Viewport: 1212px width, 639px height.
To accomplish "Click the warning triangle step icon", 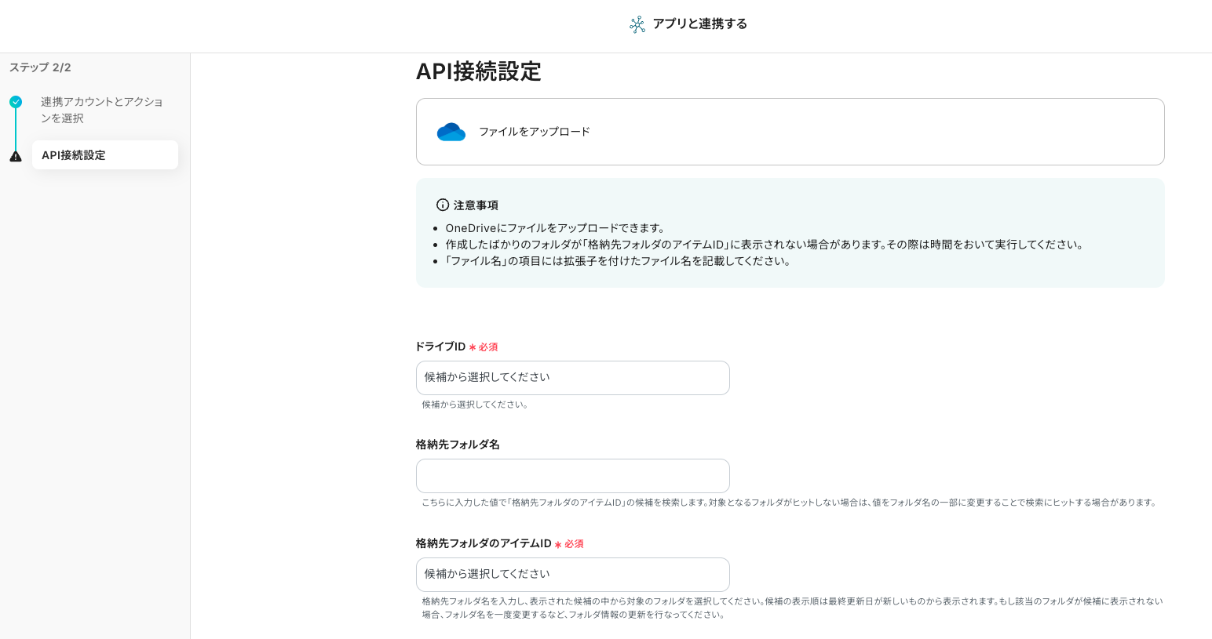I will (x=16, y=156).
